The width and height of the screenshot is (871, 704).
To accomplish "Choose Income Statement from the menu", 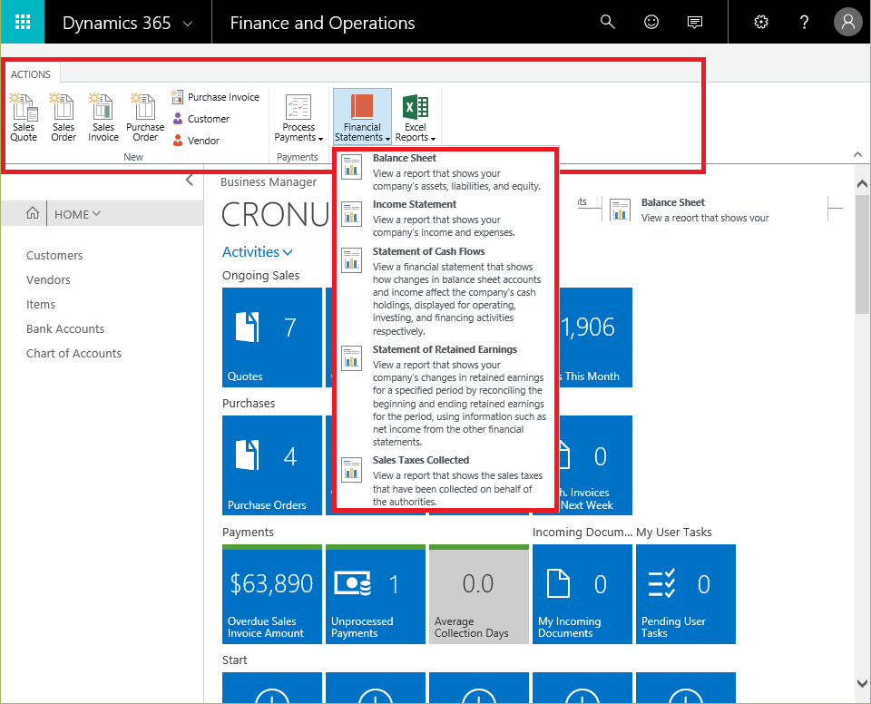I will [444, 218].
